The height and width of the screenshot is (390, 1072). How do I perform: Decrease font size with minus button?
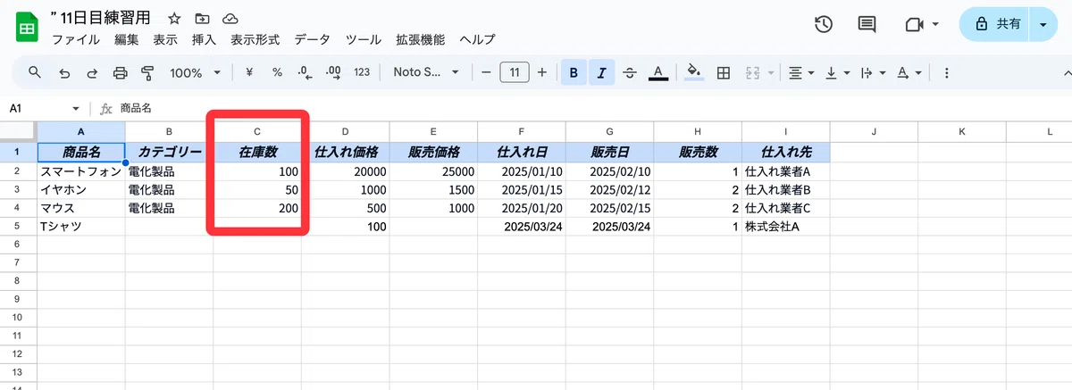(x=486, y=72)
